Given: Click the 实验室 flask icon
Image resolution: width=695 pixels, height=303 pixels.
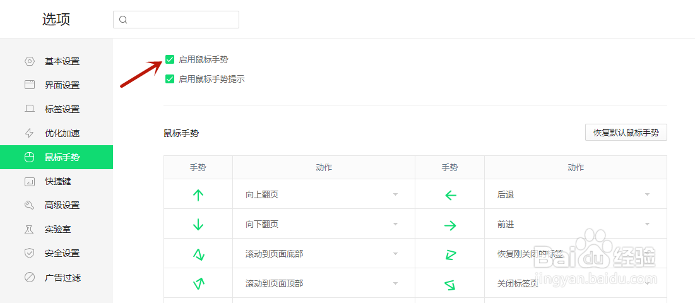Looking at the screenshot, I should tap(29, 229).
